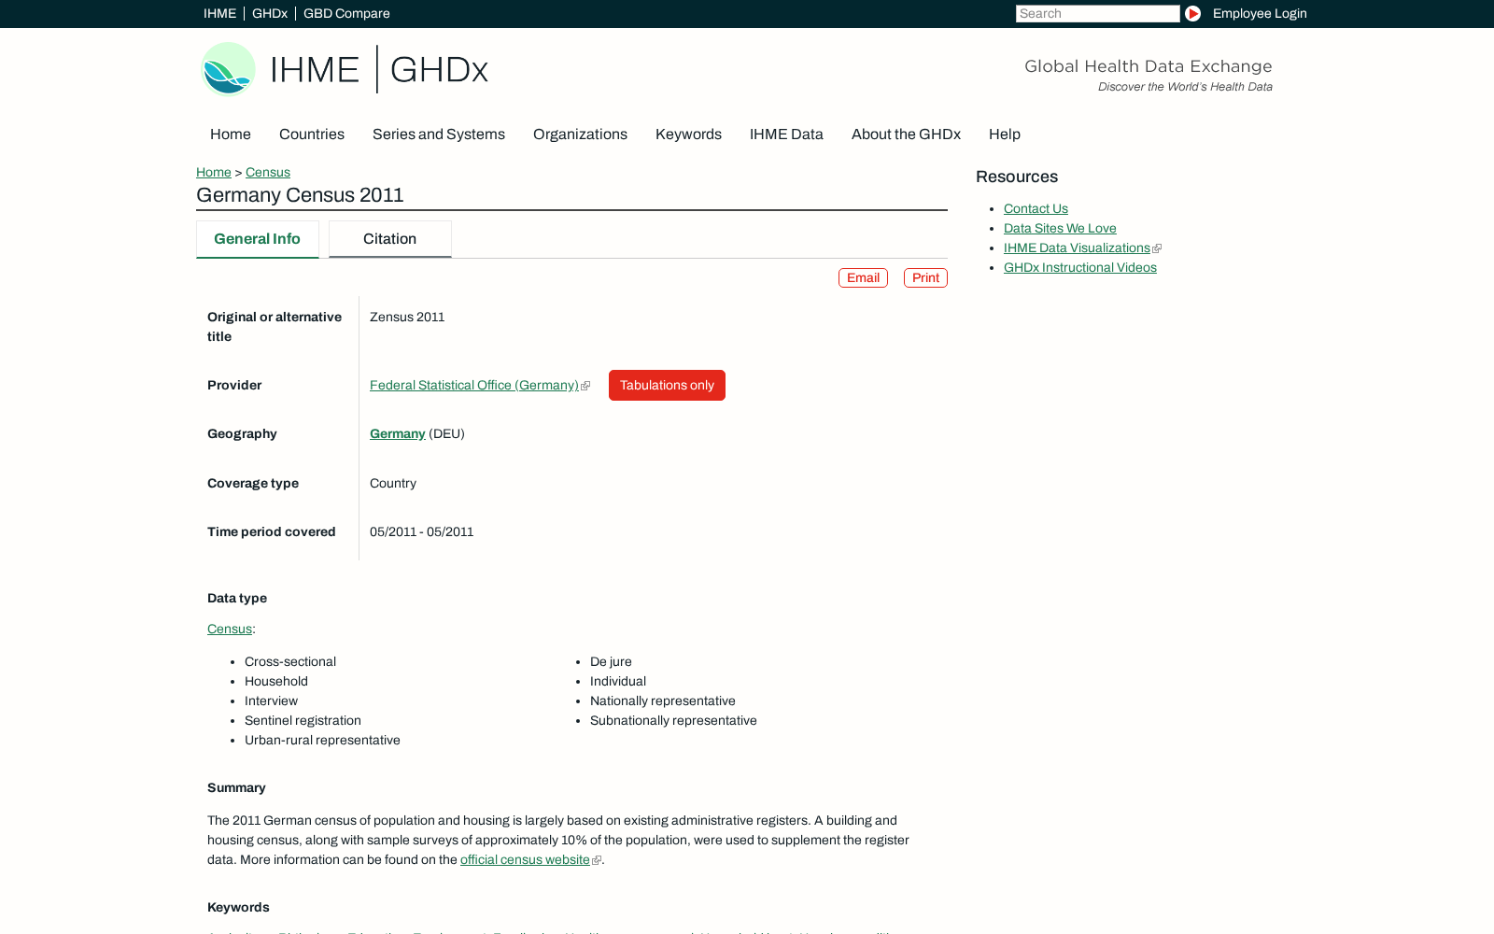Image resolution: width=1494 pixels, height=934 pixels.
Task: Click 'Sentinel registration' list item
Action: (303, 721)
